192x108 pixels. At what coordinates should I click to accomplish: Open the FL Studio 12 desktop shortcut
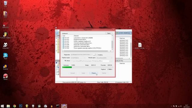click(x=5, y=35)
